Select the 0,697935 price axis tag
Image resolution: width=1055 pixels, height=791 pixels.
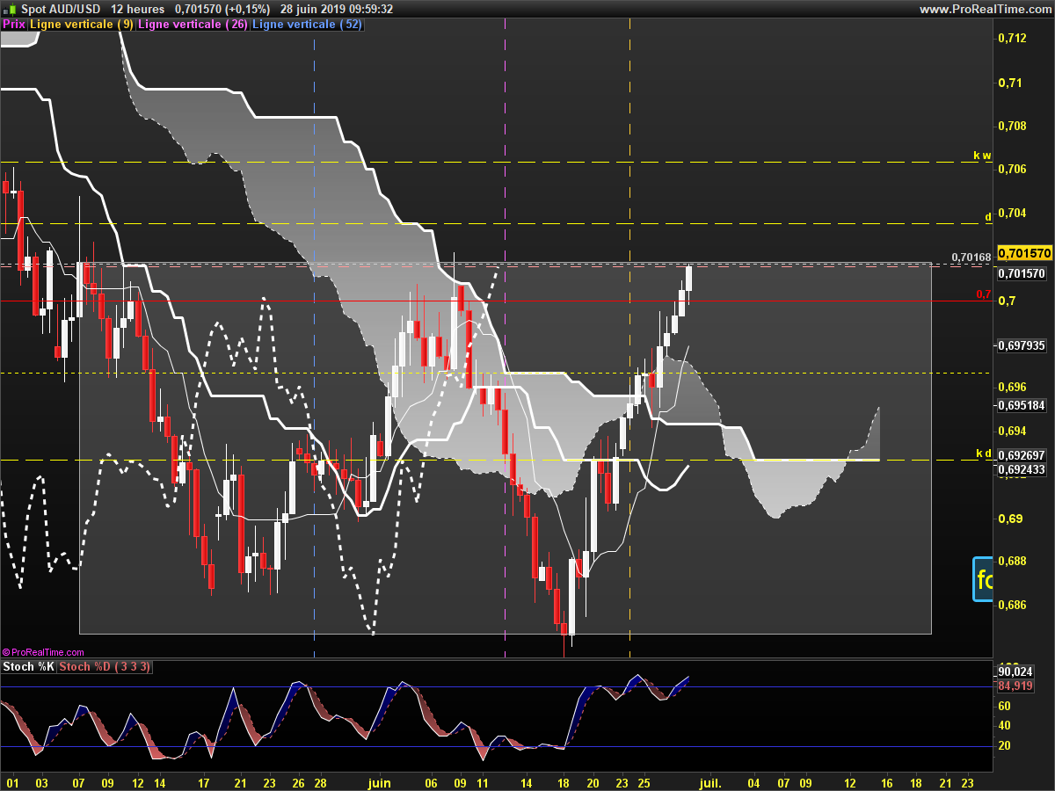point(1023,346)
